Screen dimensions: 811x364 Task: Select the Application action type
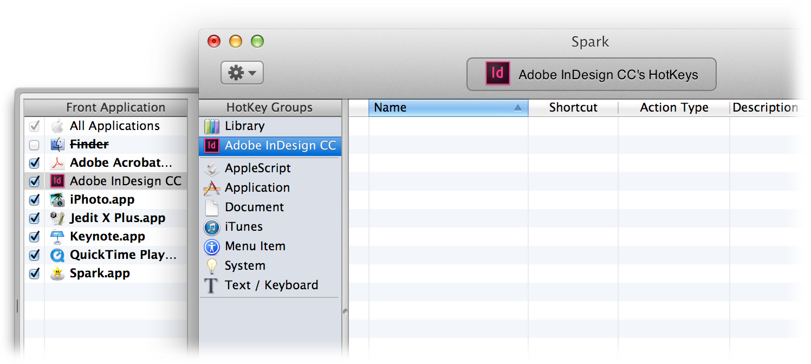(x=257, y=188)
